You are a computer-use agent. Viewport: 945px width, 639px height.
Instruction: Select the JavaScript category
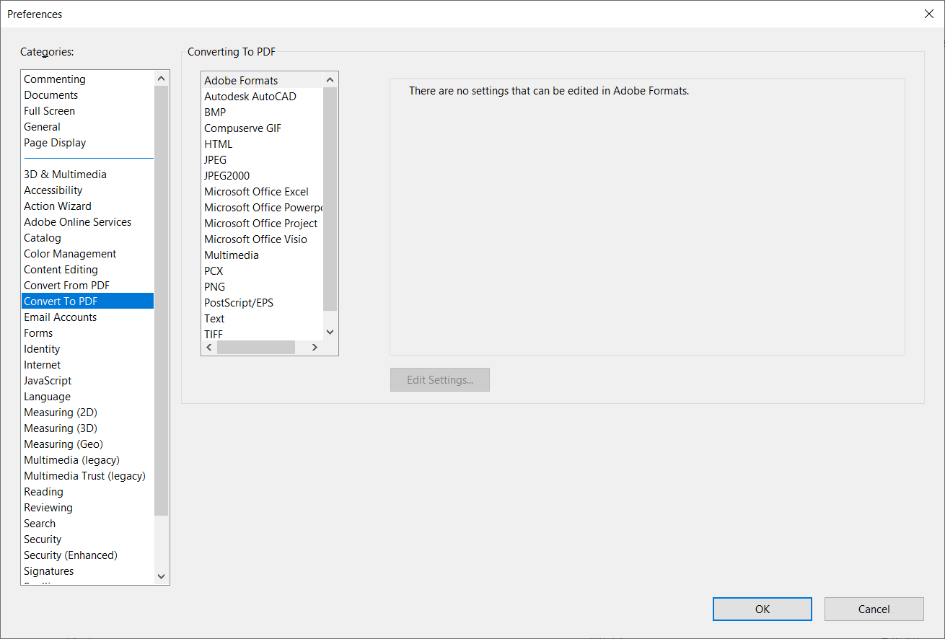[48, 380]
